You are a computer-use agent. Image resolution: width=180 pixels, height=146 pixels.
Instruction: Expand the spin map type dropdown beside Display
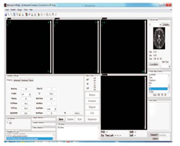(x=155, y=25)
